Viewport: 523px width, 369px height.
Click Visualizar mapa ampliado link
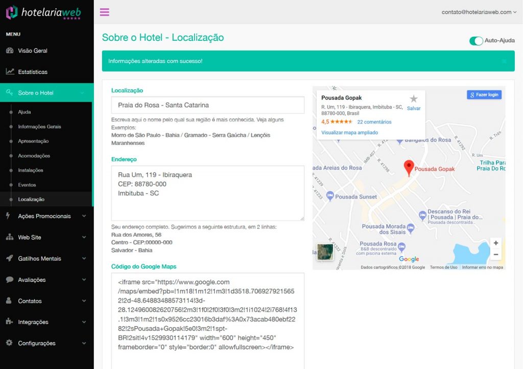[x=349, y=132]
